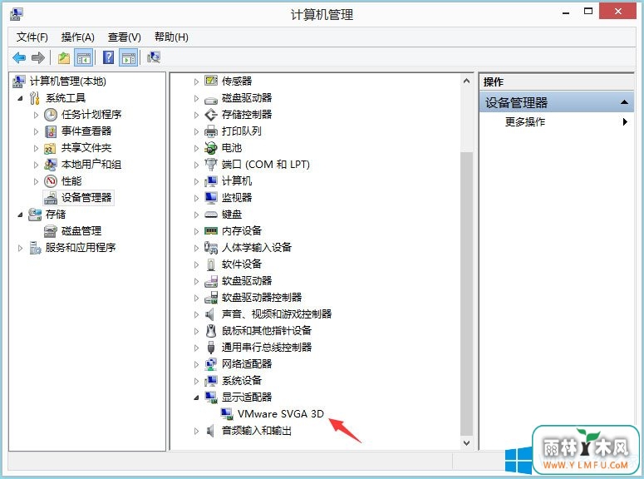Image resolution: width=644 pixels, height=479 pixels.
Task: Collapse the 系统工具 tree node
Action: coord(20,98)
